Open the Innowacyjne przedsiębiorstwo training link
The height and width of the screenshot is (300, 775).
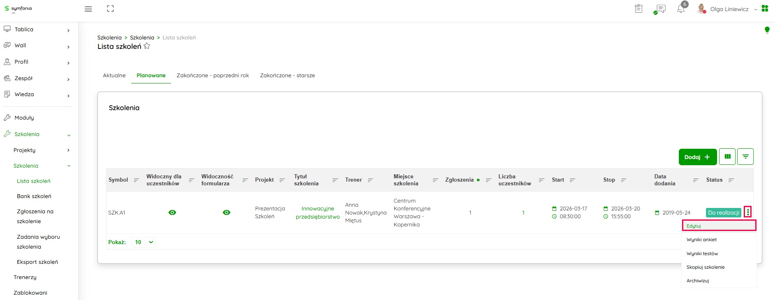pyautogui.click(x=317, y=212)
